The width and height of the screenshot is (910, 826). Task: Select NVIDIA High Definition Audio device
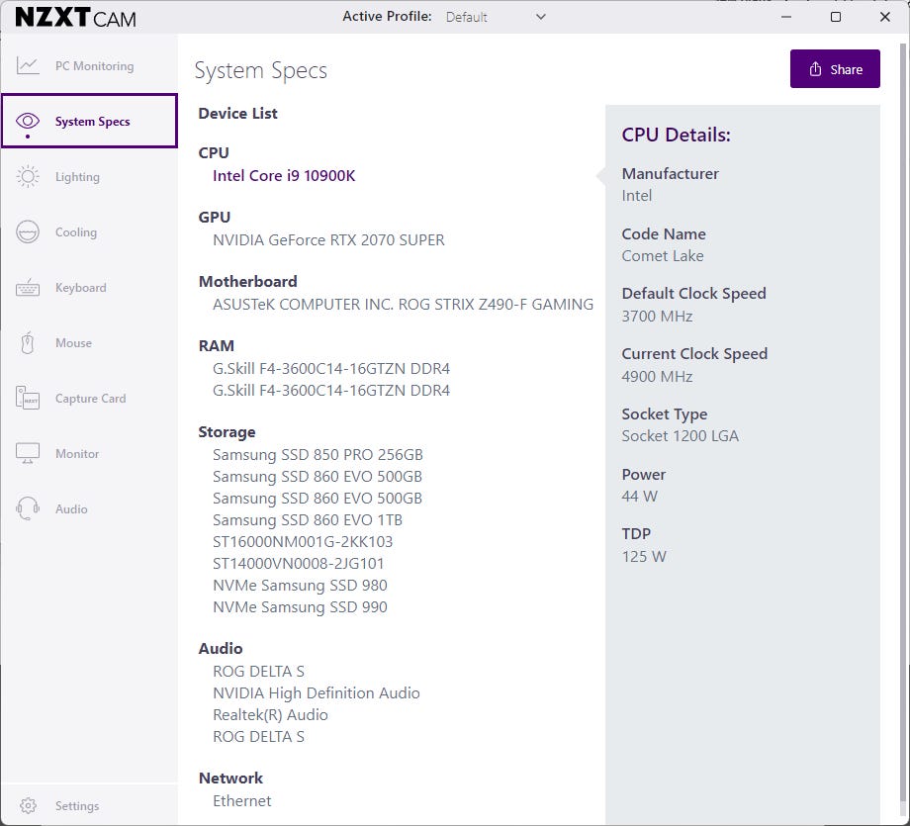tap(316, 693)
